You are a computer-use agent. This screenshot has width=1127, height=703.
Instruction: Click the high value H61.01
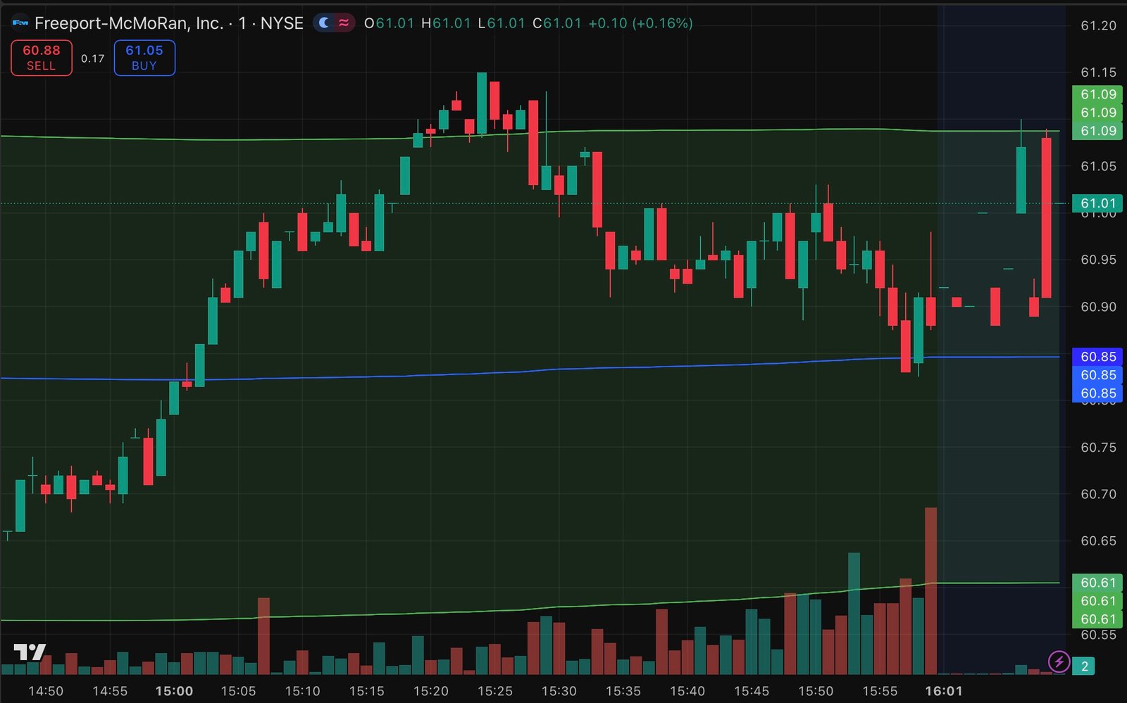[x=446, y=23]
